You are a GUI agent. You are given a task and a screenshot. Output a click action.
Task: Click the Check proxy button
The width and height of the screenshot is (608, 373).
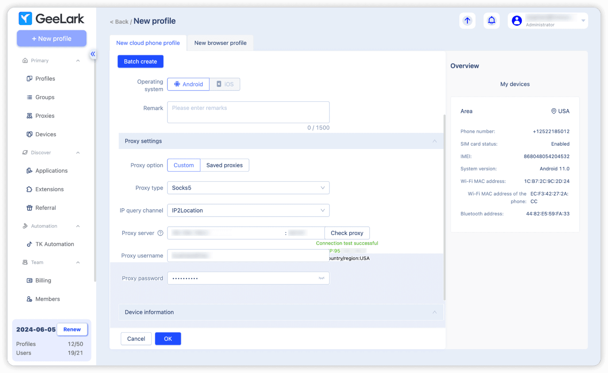(347, 233)
